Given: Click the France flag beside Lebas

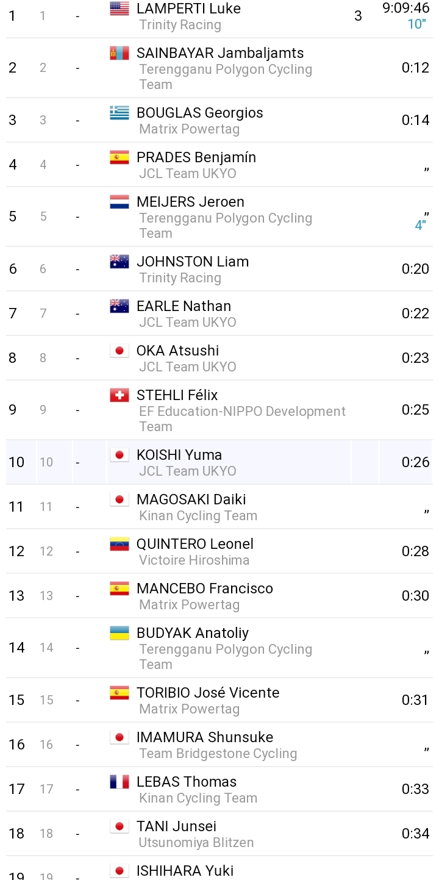Looking at the screenshot, I should (x=120, y=782).
